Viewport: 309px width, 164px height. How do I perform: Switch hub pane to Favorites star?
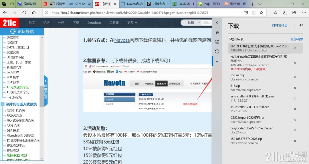click(x=217, y=32)
